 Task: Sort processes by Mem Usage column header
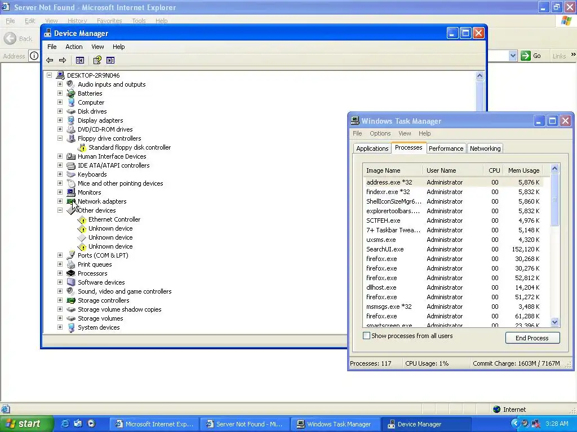523,170
